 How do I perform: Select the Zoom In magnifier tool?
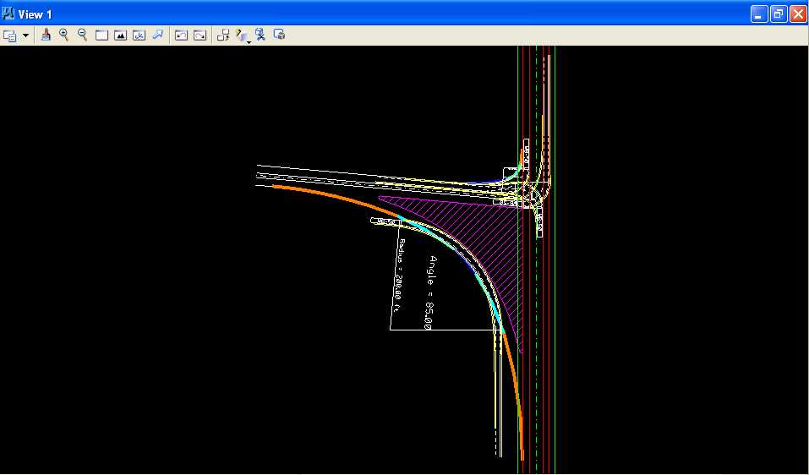click(64, 35)
